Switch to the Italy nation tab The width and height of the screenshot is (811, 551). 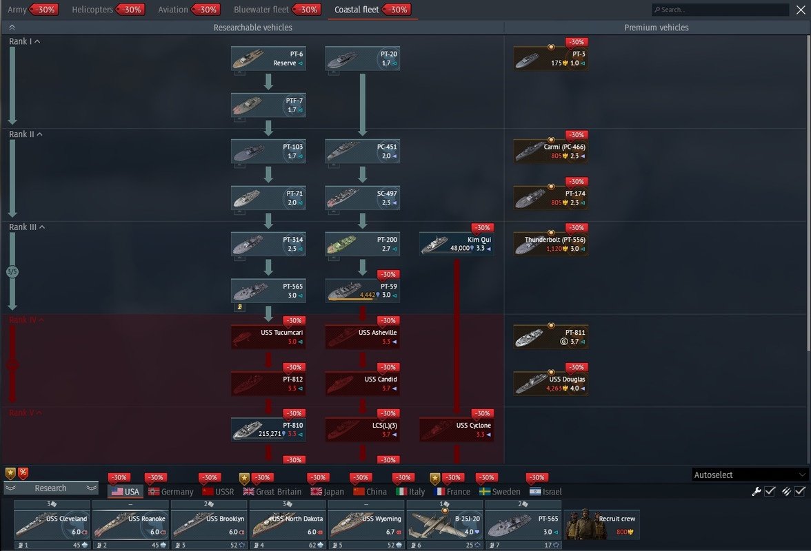pyautogui.click(x=410, y=492)
